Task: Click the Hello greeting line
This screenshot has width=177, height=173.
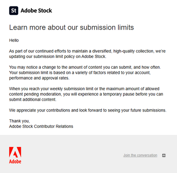Action: coord(14,41)
